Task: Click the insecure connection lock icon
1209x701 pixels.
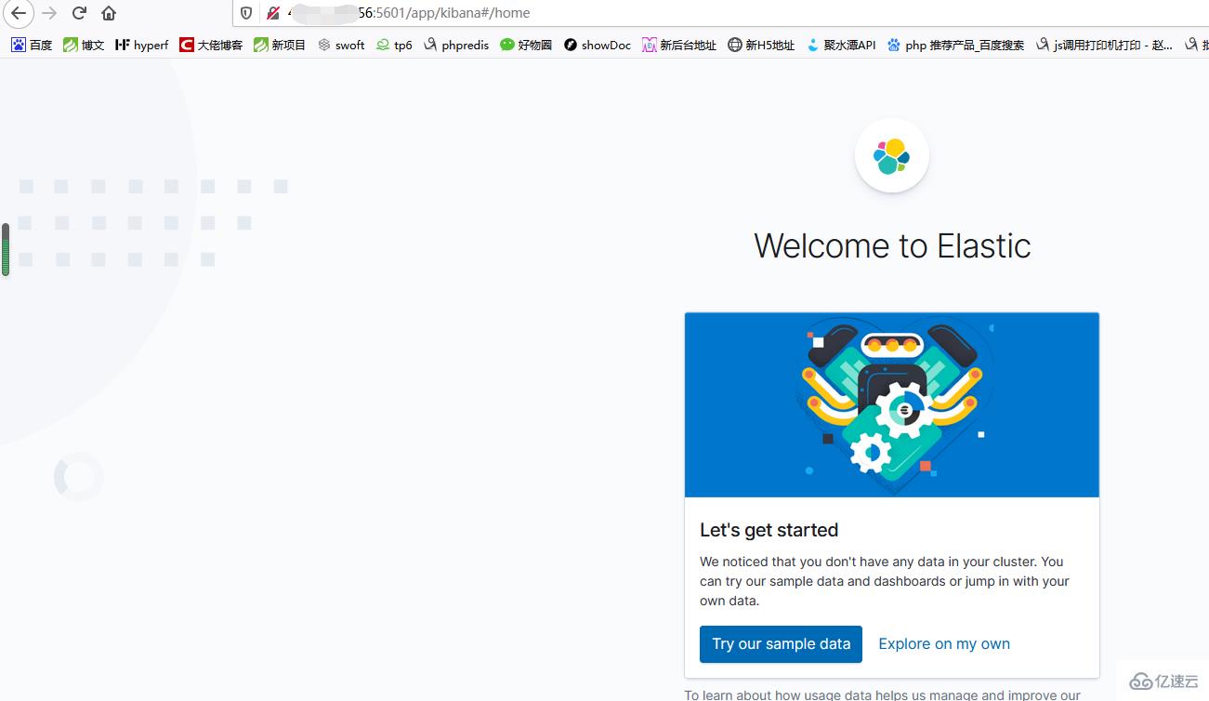Action: coord(273,13)
